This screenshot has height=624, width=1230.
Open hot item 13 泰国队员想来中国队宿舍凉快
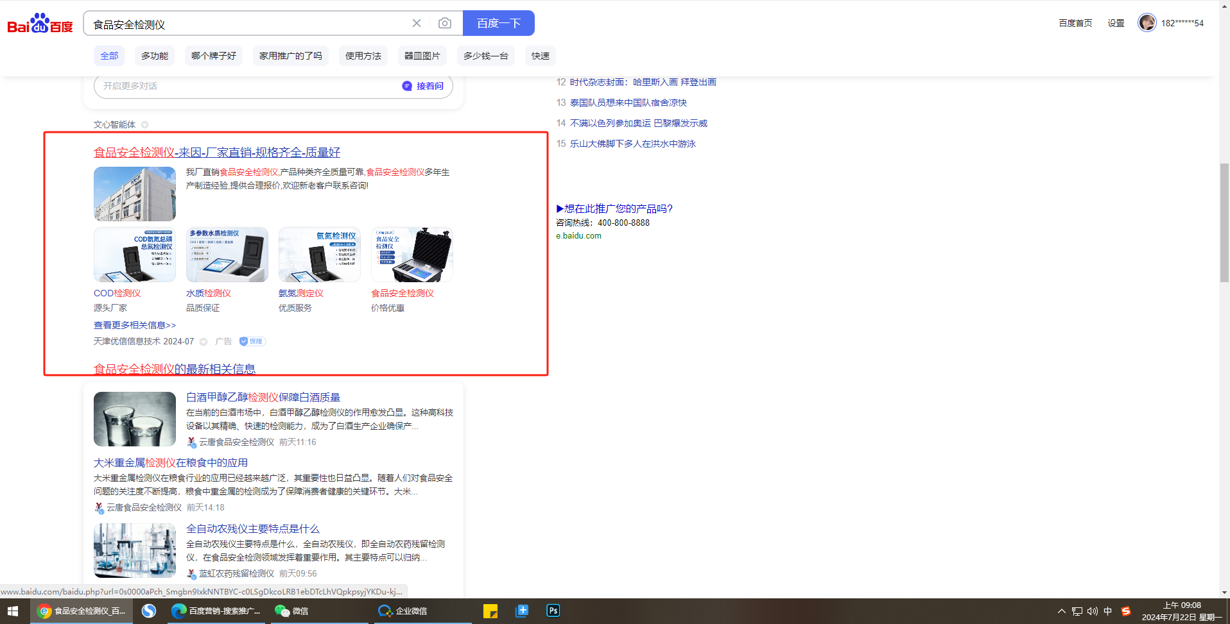(628, 103)
